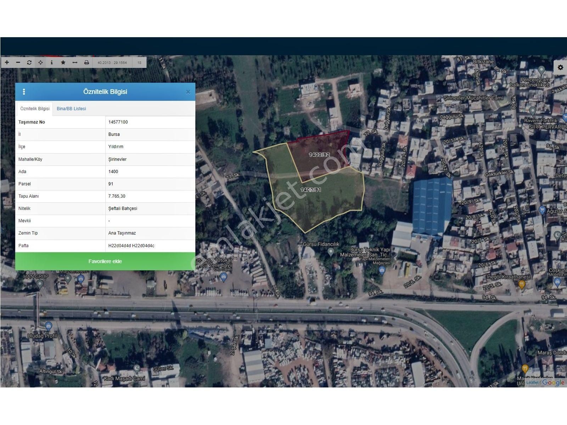Click the Pencere cam balkon sineklik pin

pos(541,70)
